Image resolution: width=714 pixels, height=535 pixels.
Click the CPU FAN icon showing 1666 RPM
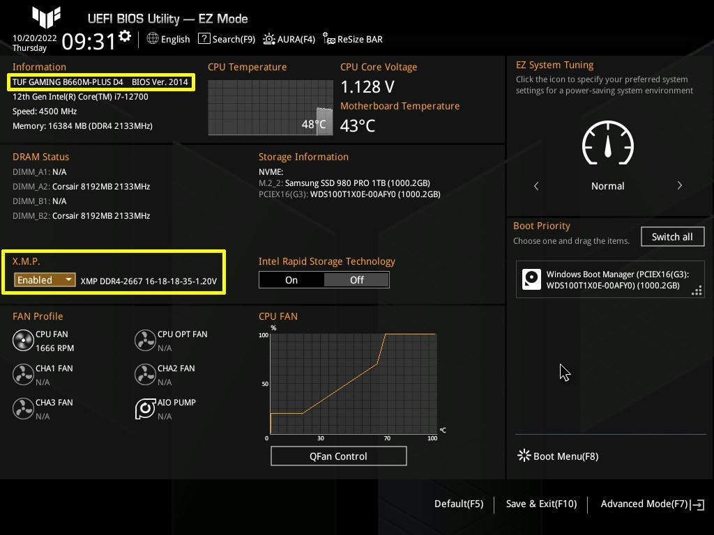pyautogui.click(x=23, y=341)
